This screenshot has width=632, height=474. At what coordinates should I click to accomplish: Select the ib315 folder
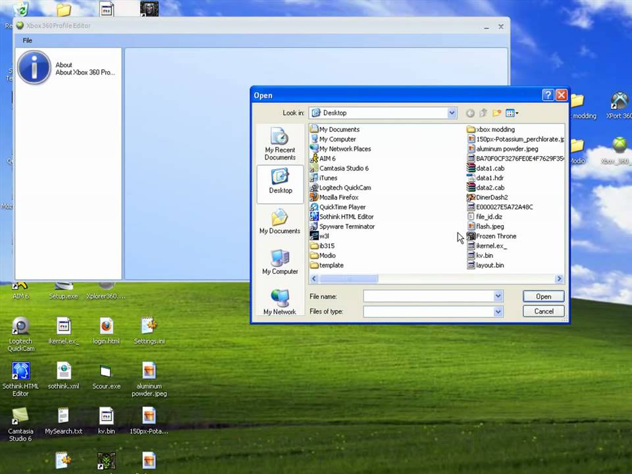tap(323, 246)
